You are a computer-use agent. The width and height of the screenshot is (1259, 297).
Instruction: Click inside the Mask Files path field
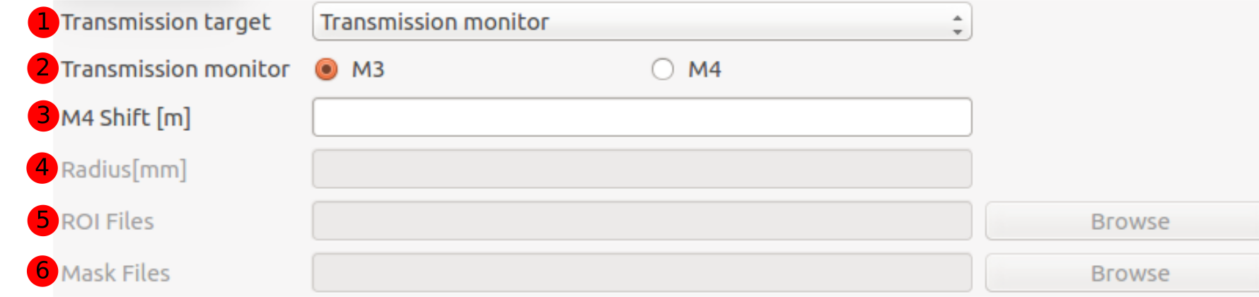642,273
